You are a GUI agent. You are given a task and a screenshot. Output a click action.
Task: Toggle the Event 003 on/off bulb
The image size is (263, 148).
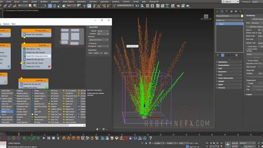(x=48, y=45)
